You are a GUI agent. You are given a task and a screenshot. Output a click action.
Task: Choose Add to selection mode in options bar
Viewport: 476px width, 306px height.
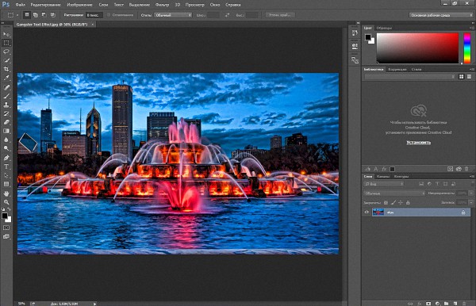click(x=36, y=14)
